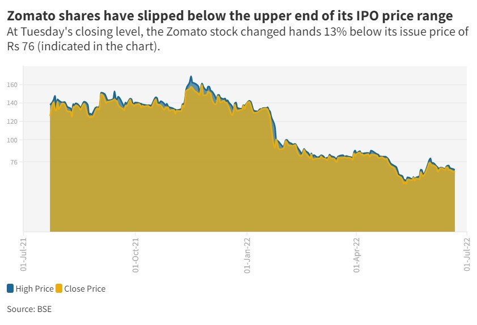Click the yellow Close Price legend swatch

click(59, 289)
